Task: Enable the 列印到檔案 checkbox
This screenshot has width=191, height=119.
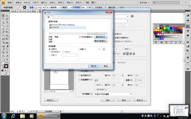Action: (80, 37)
